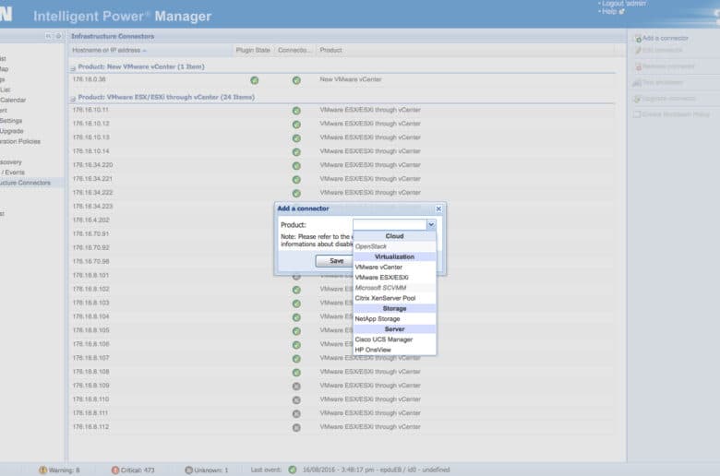The image size is (720, 476).
Task: Click Warning: 8 count in status bar
Action: click(x=64, y=470)
